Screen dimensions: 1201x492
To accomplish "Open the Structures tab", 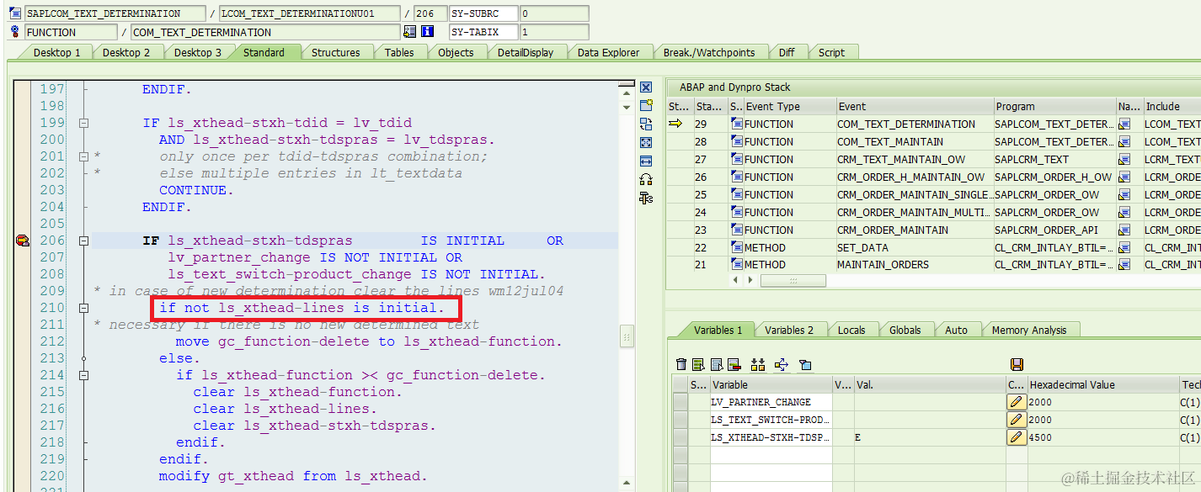I will tap(335, 52).
